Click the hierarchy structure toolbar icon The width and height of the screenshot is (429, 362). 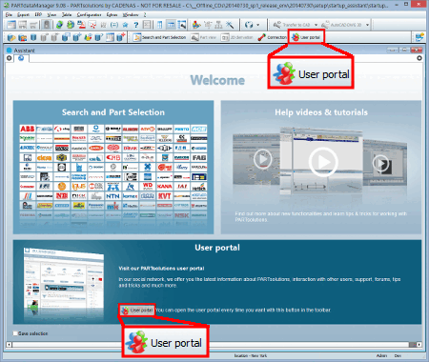pos(218,25)
